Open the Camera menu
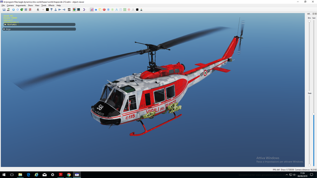 10,5
